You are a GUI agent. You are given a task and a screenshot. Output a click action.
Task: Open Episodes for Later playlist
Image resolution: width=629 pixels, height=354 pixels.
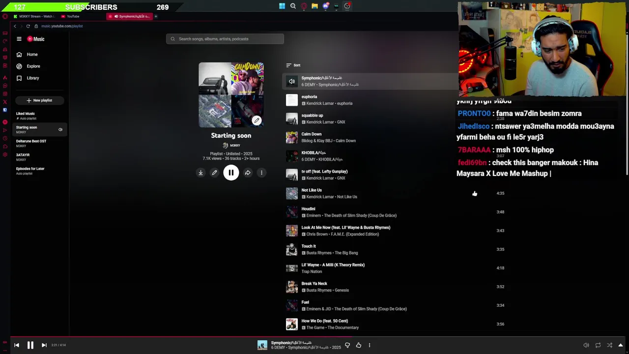coord(39,171)
